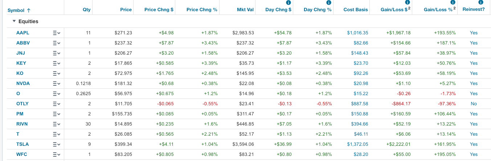This screenshot has height=161, width=491.
Task: Open the action menu icon for AAPL
Action: pos(56,33)
